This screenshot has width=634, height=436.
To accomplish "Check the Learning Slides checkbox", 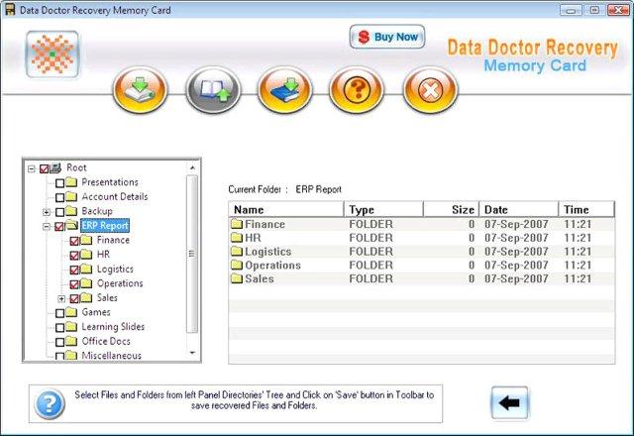I will 59,328.
